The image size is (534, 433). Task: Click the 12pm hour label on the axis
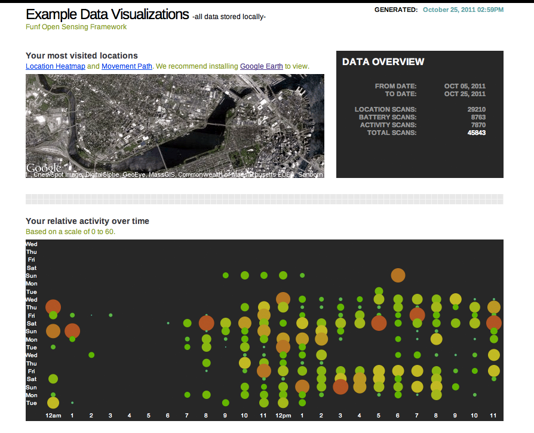tap(283, 414)
